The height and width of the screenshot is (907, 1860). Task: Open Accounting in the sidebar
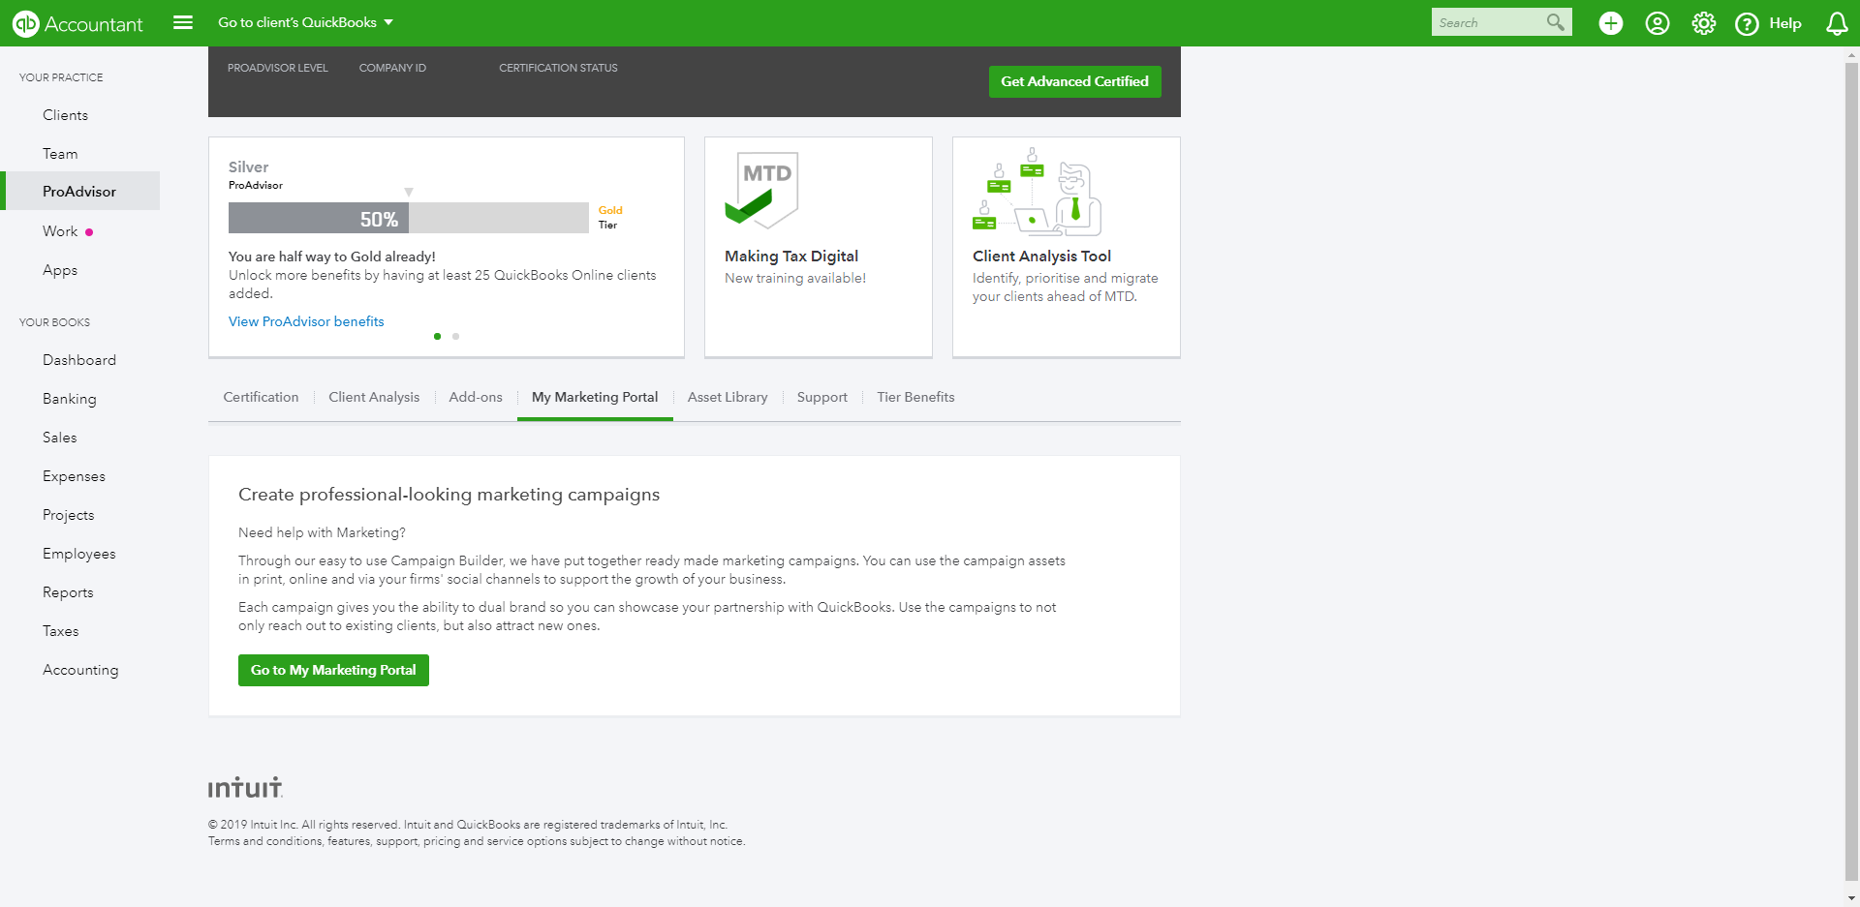tap(80, 670)
